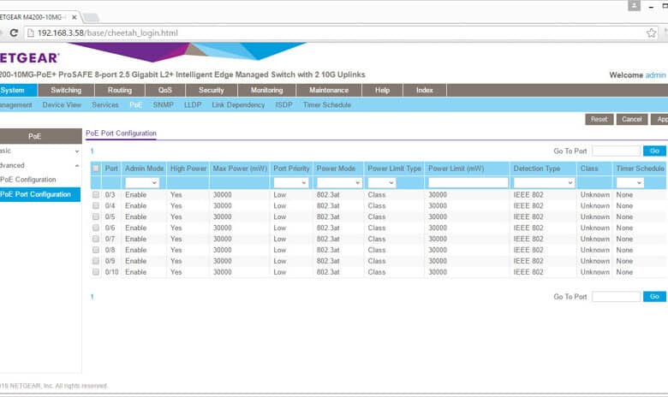Focus the bottom Go To Port field
Viewport: 668px width, 397px height.
click(616, 297)
